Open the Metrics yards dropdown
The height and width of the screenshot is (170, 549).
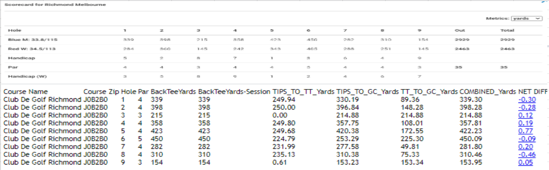(527, 19)
